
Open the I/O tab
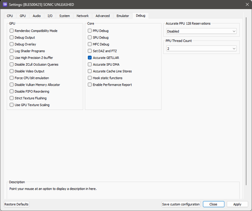pyautogui.click(x=50, y=16)
